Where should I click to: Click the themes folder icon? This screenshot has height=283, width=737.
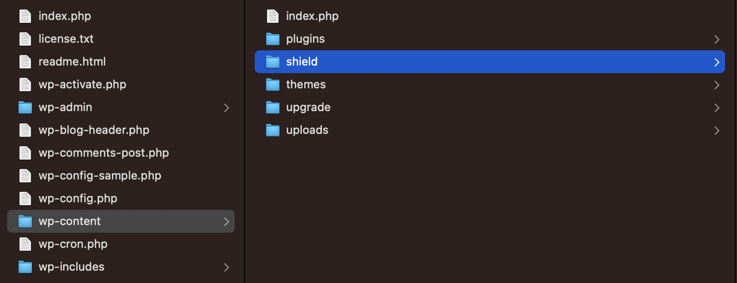[272, 85]
